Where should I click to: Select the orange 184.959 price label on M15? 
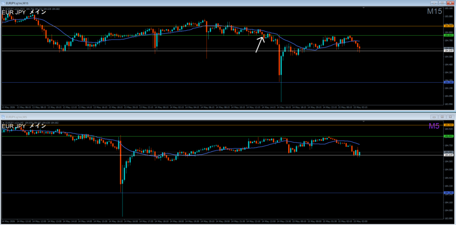449,26
